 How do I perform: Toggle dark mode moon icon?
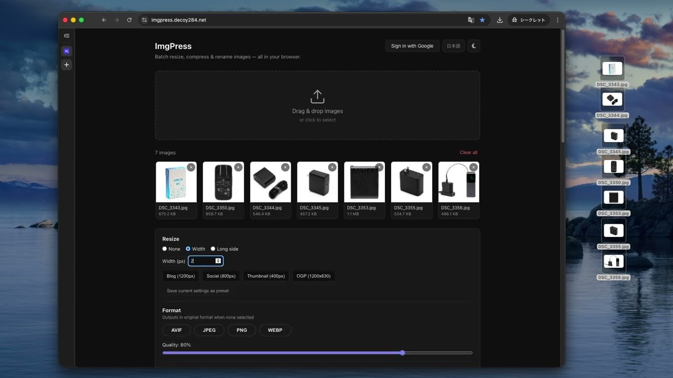[474, 46]
